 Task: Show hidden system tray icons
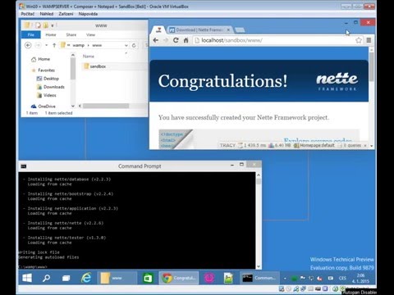click(x=285, y=278)
